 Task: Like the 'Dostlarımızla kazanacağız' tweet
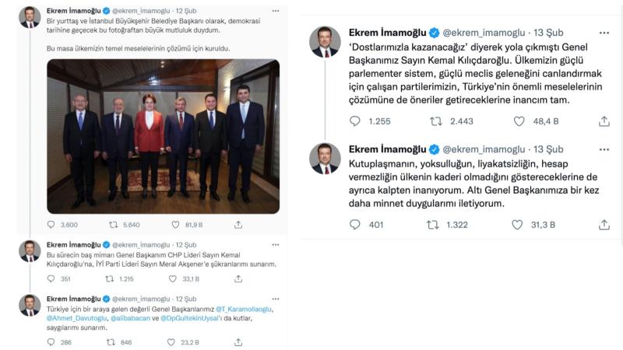(x=519, y=121)
